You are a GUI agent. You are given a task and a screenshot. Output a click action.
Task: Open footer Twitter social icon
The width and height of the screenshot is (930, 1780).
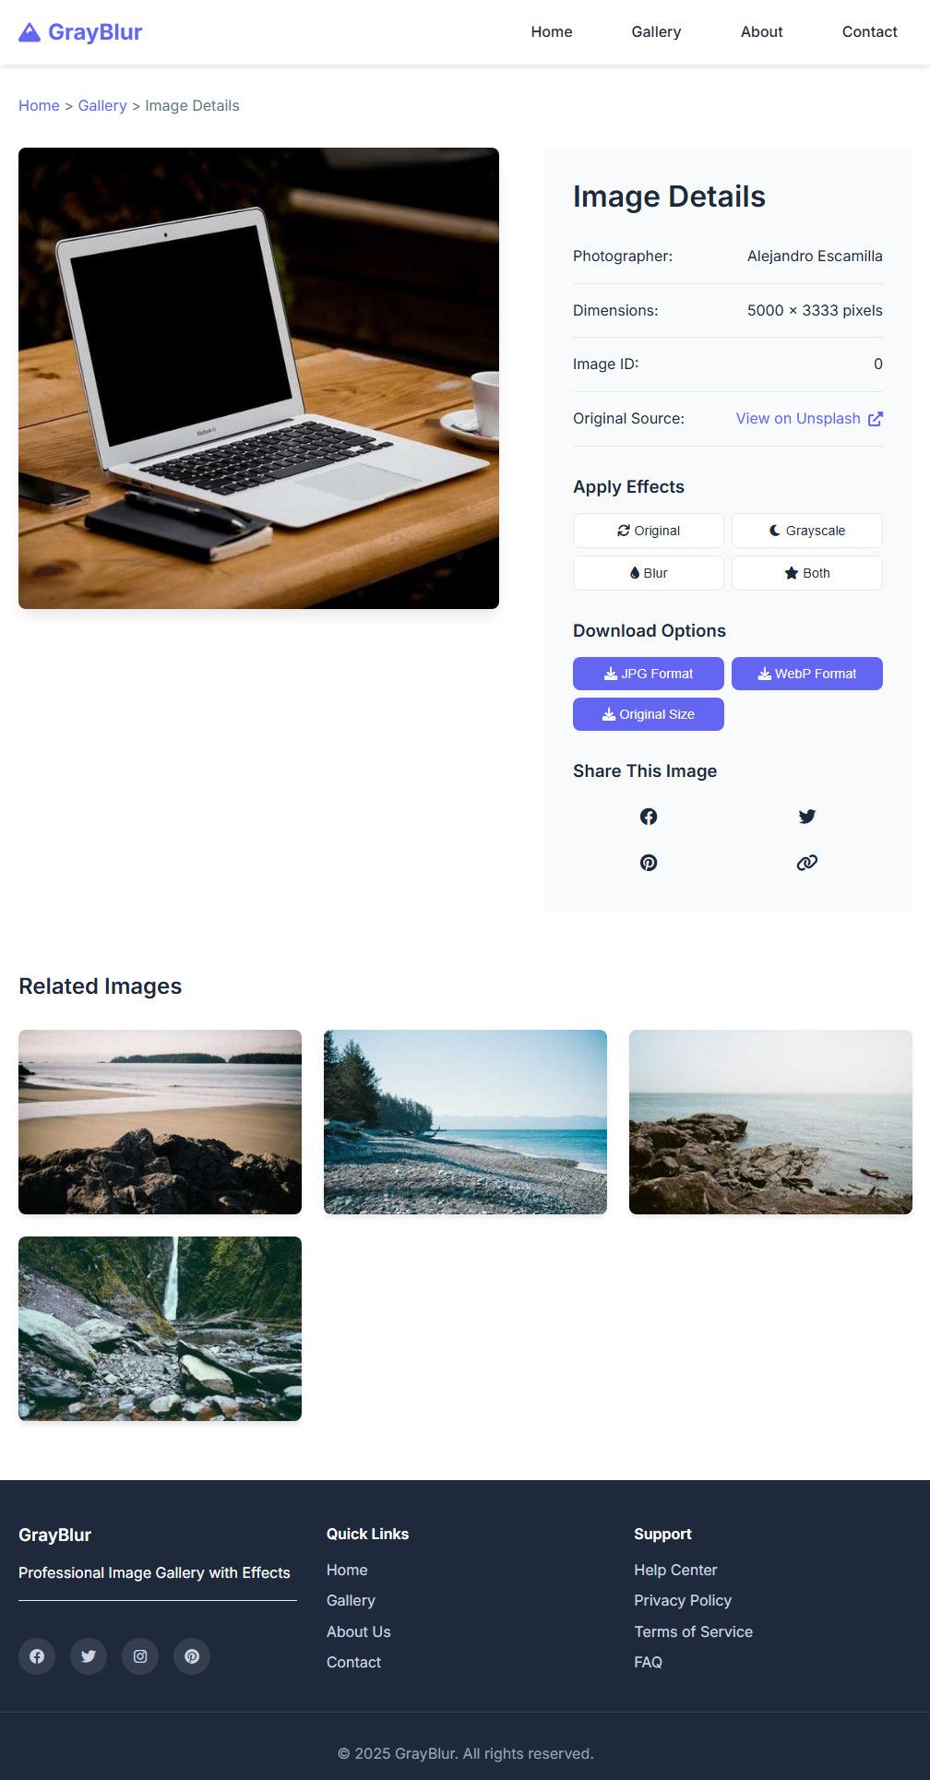point(89,1656)
